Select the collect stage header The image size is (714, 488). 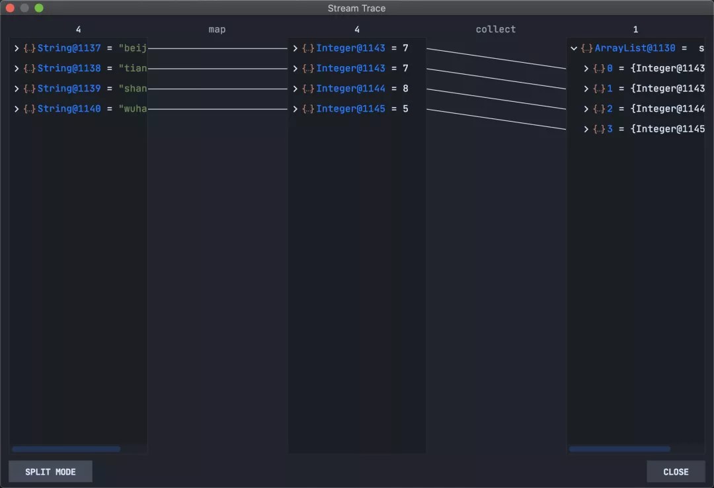click(495, 29)
